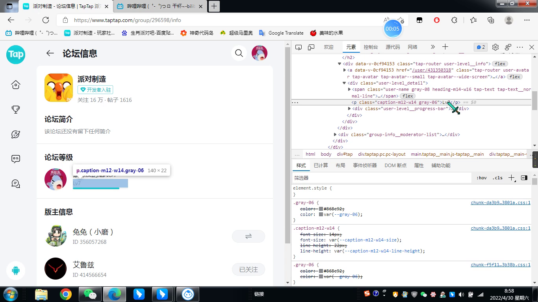Viewport: 538px width, 302px height.
Task: Click the TapTap logo in sidebar
Action: 16,54
